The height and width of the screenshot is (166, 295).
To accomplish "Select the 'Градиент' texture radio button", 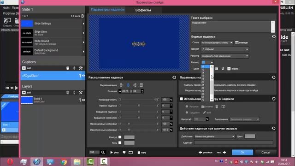I will point(187,113).
